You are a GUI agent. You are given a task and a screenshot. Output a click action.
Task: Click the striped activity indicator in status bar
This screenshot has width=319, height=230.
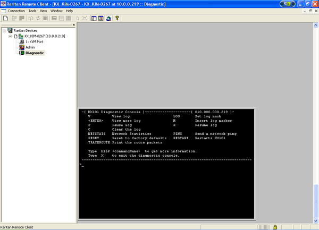coord(263,227)
